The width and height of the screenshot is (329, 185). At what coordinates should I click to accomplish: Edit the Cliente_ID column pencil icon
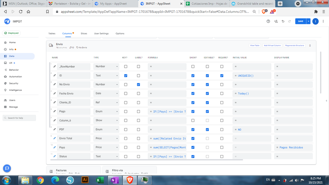55,102
